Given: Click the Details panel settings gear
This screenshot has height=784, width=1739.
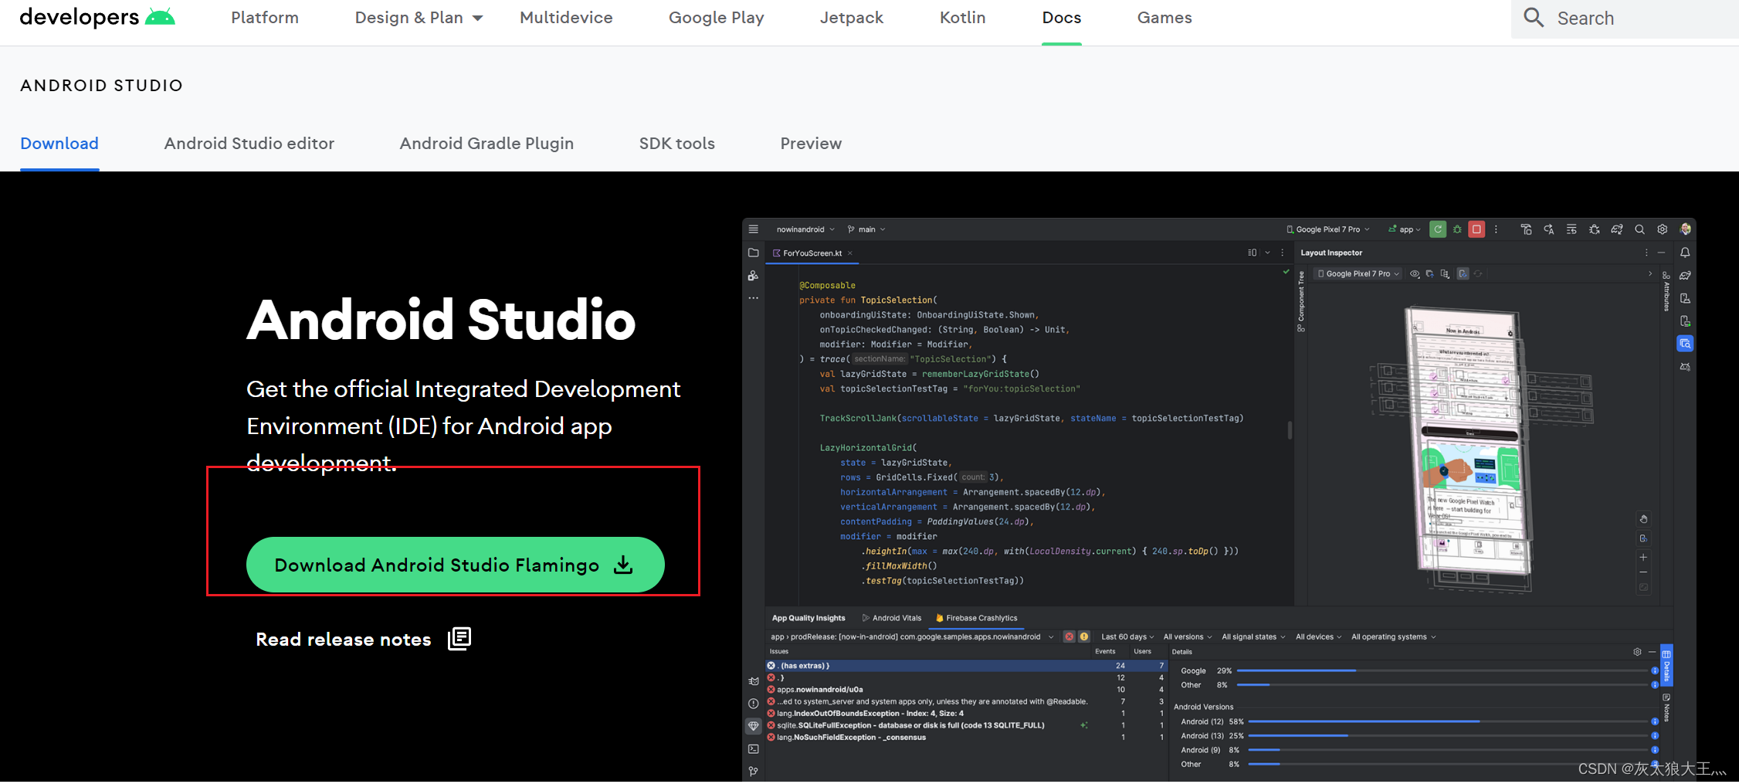Looking at the screenshot, I should coord(1637,652).
